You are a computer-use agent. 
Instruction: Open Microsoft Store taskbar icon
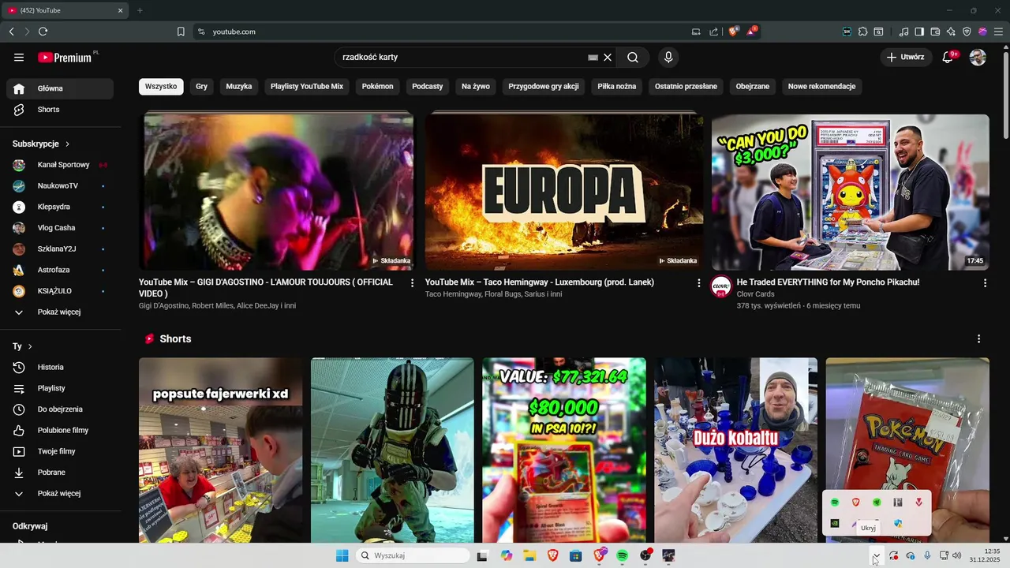575,555
